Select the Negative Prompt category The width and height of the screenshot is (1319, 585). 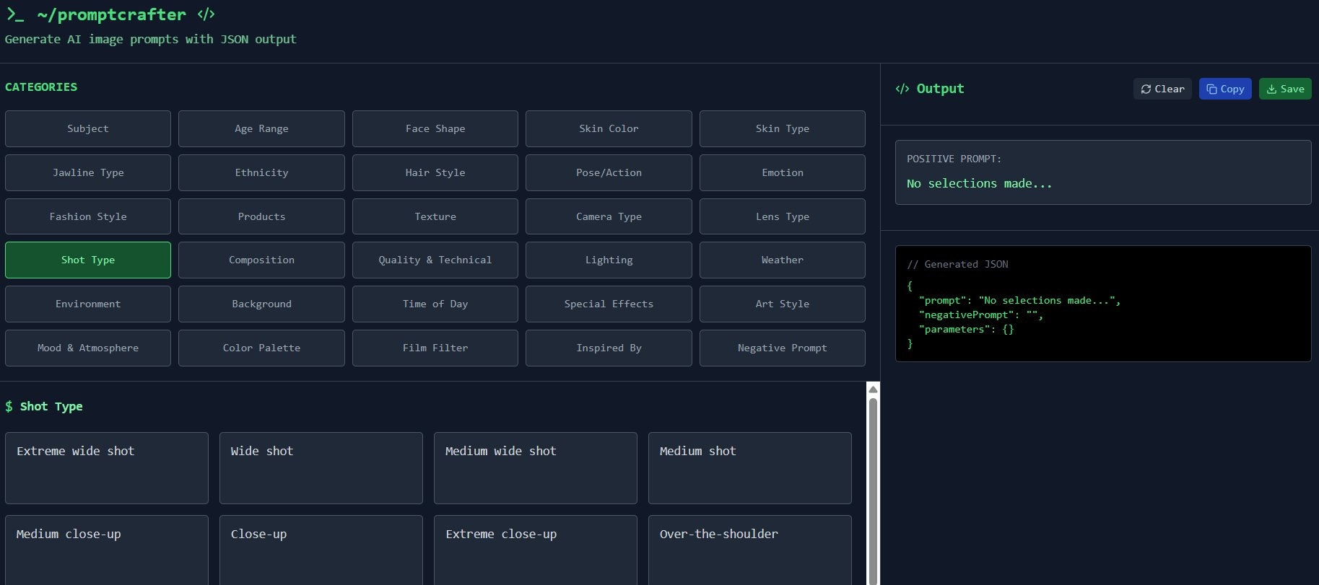click(783, 348)
